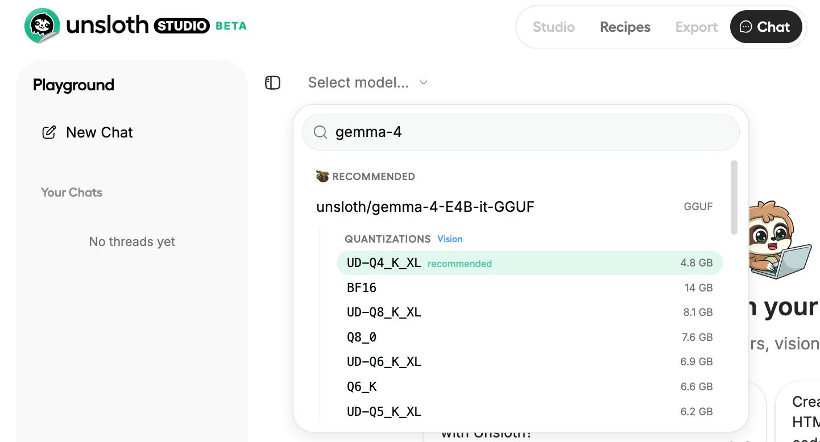Screen dimensions: 820x442
Task: Pick the Q8_0 quantization, 7.6 GB
Action: coord(529,337)
